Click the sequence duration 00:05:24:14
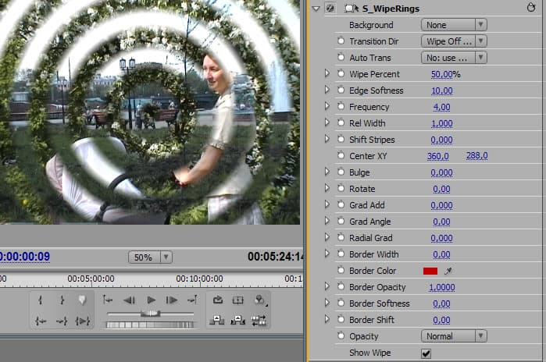Image resolution: width=546 pixels, height=362 pixels. tap(275, 257)
